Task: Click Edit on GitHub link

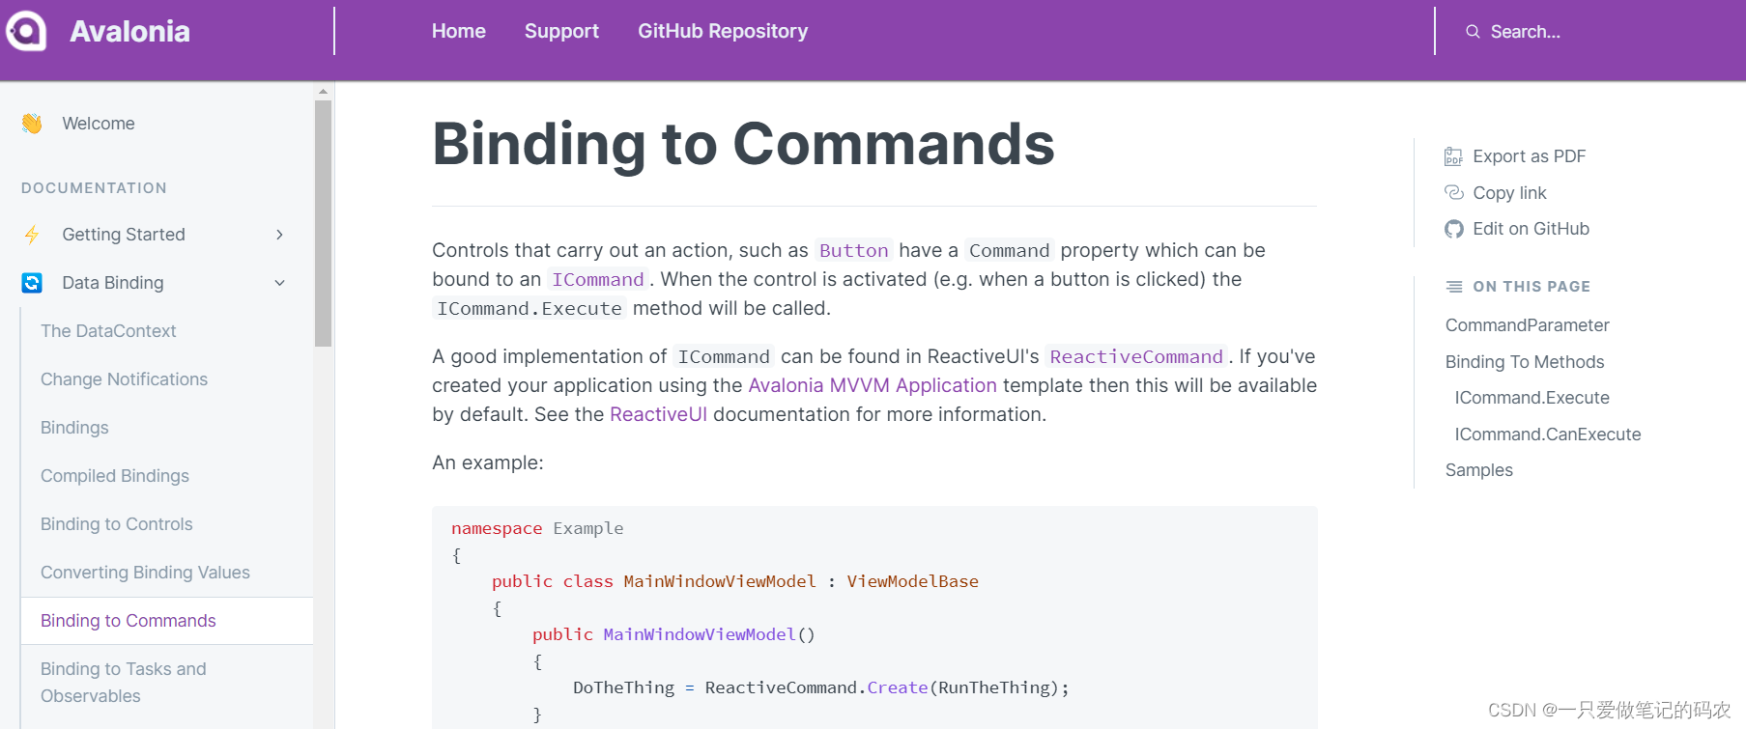Action: [x=1531, y=229]
